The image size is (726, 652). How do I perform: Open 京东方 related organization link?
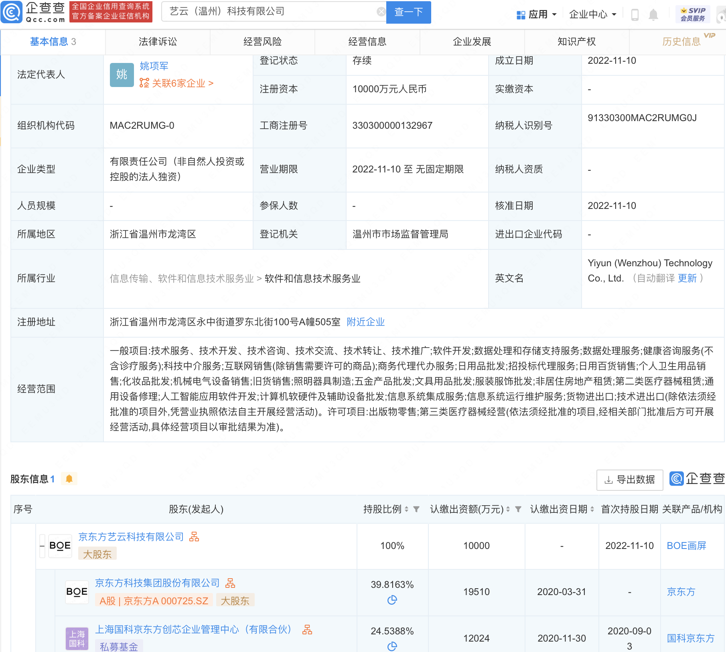point(681,592)
